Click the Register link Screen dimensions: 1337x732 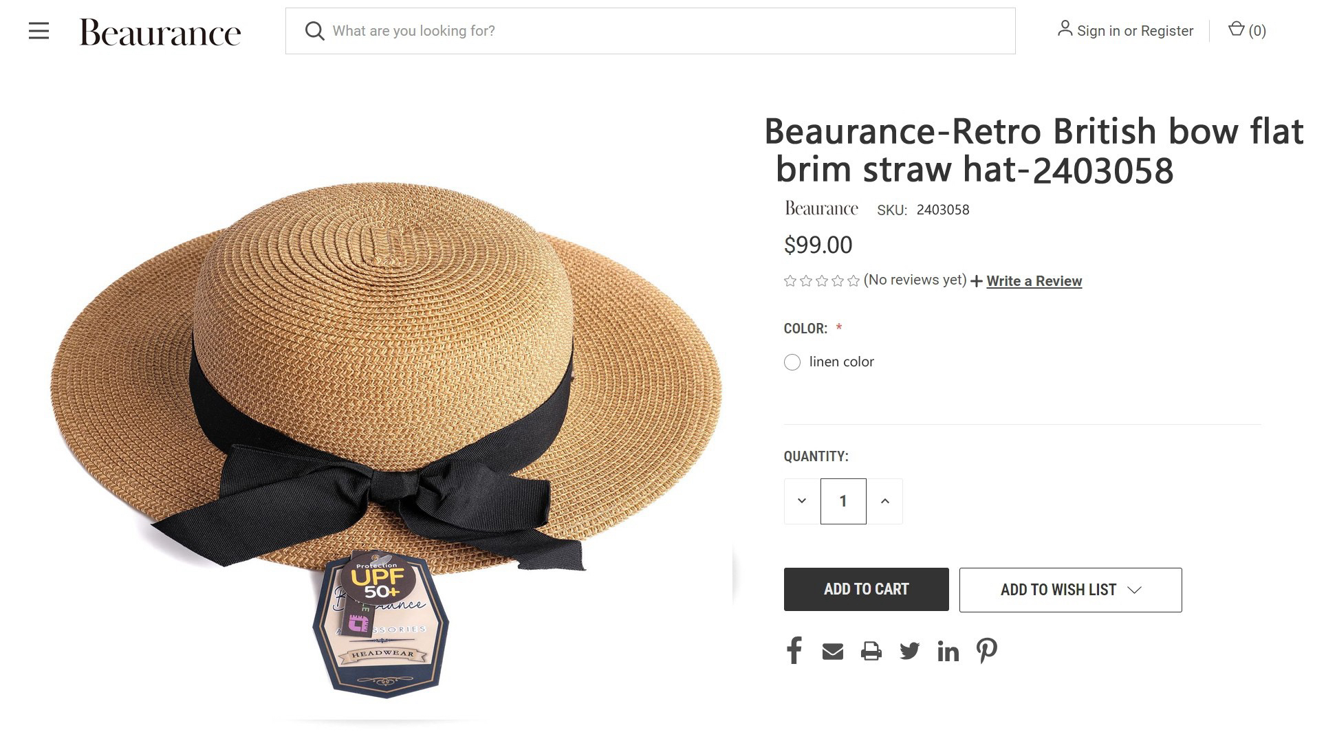(1167, 31)
